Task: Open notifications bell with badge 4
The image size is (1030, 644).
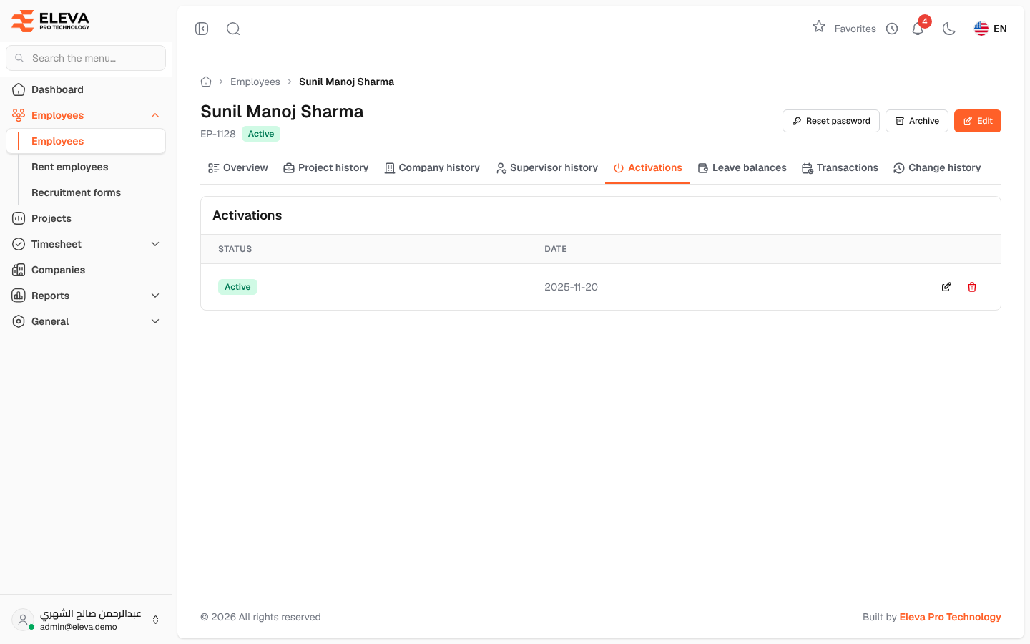Action: click(x=918, y=28)
